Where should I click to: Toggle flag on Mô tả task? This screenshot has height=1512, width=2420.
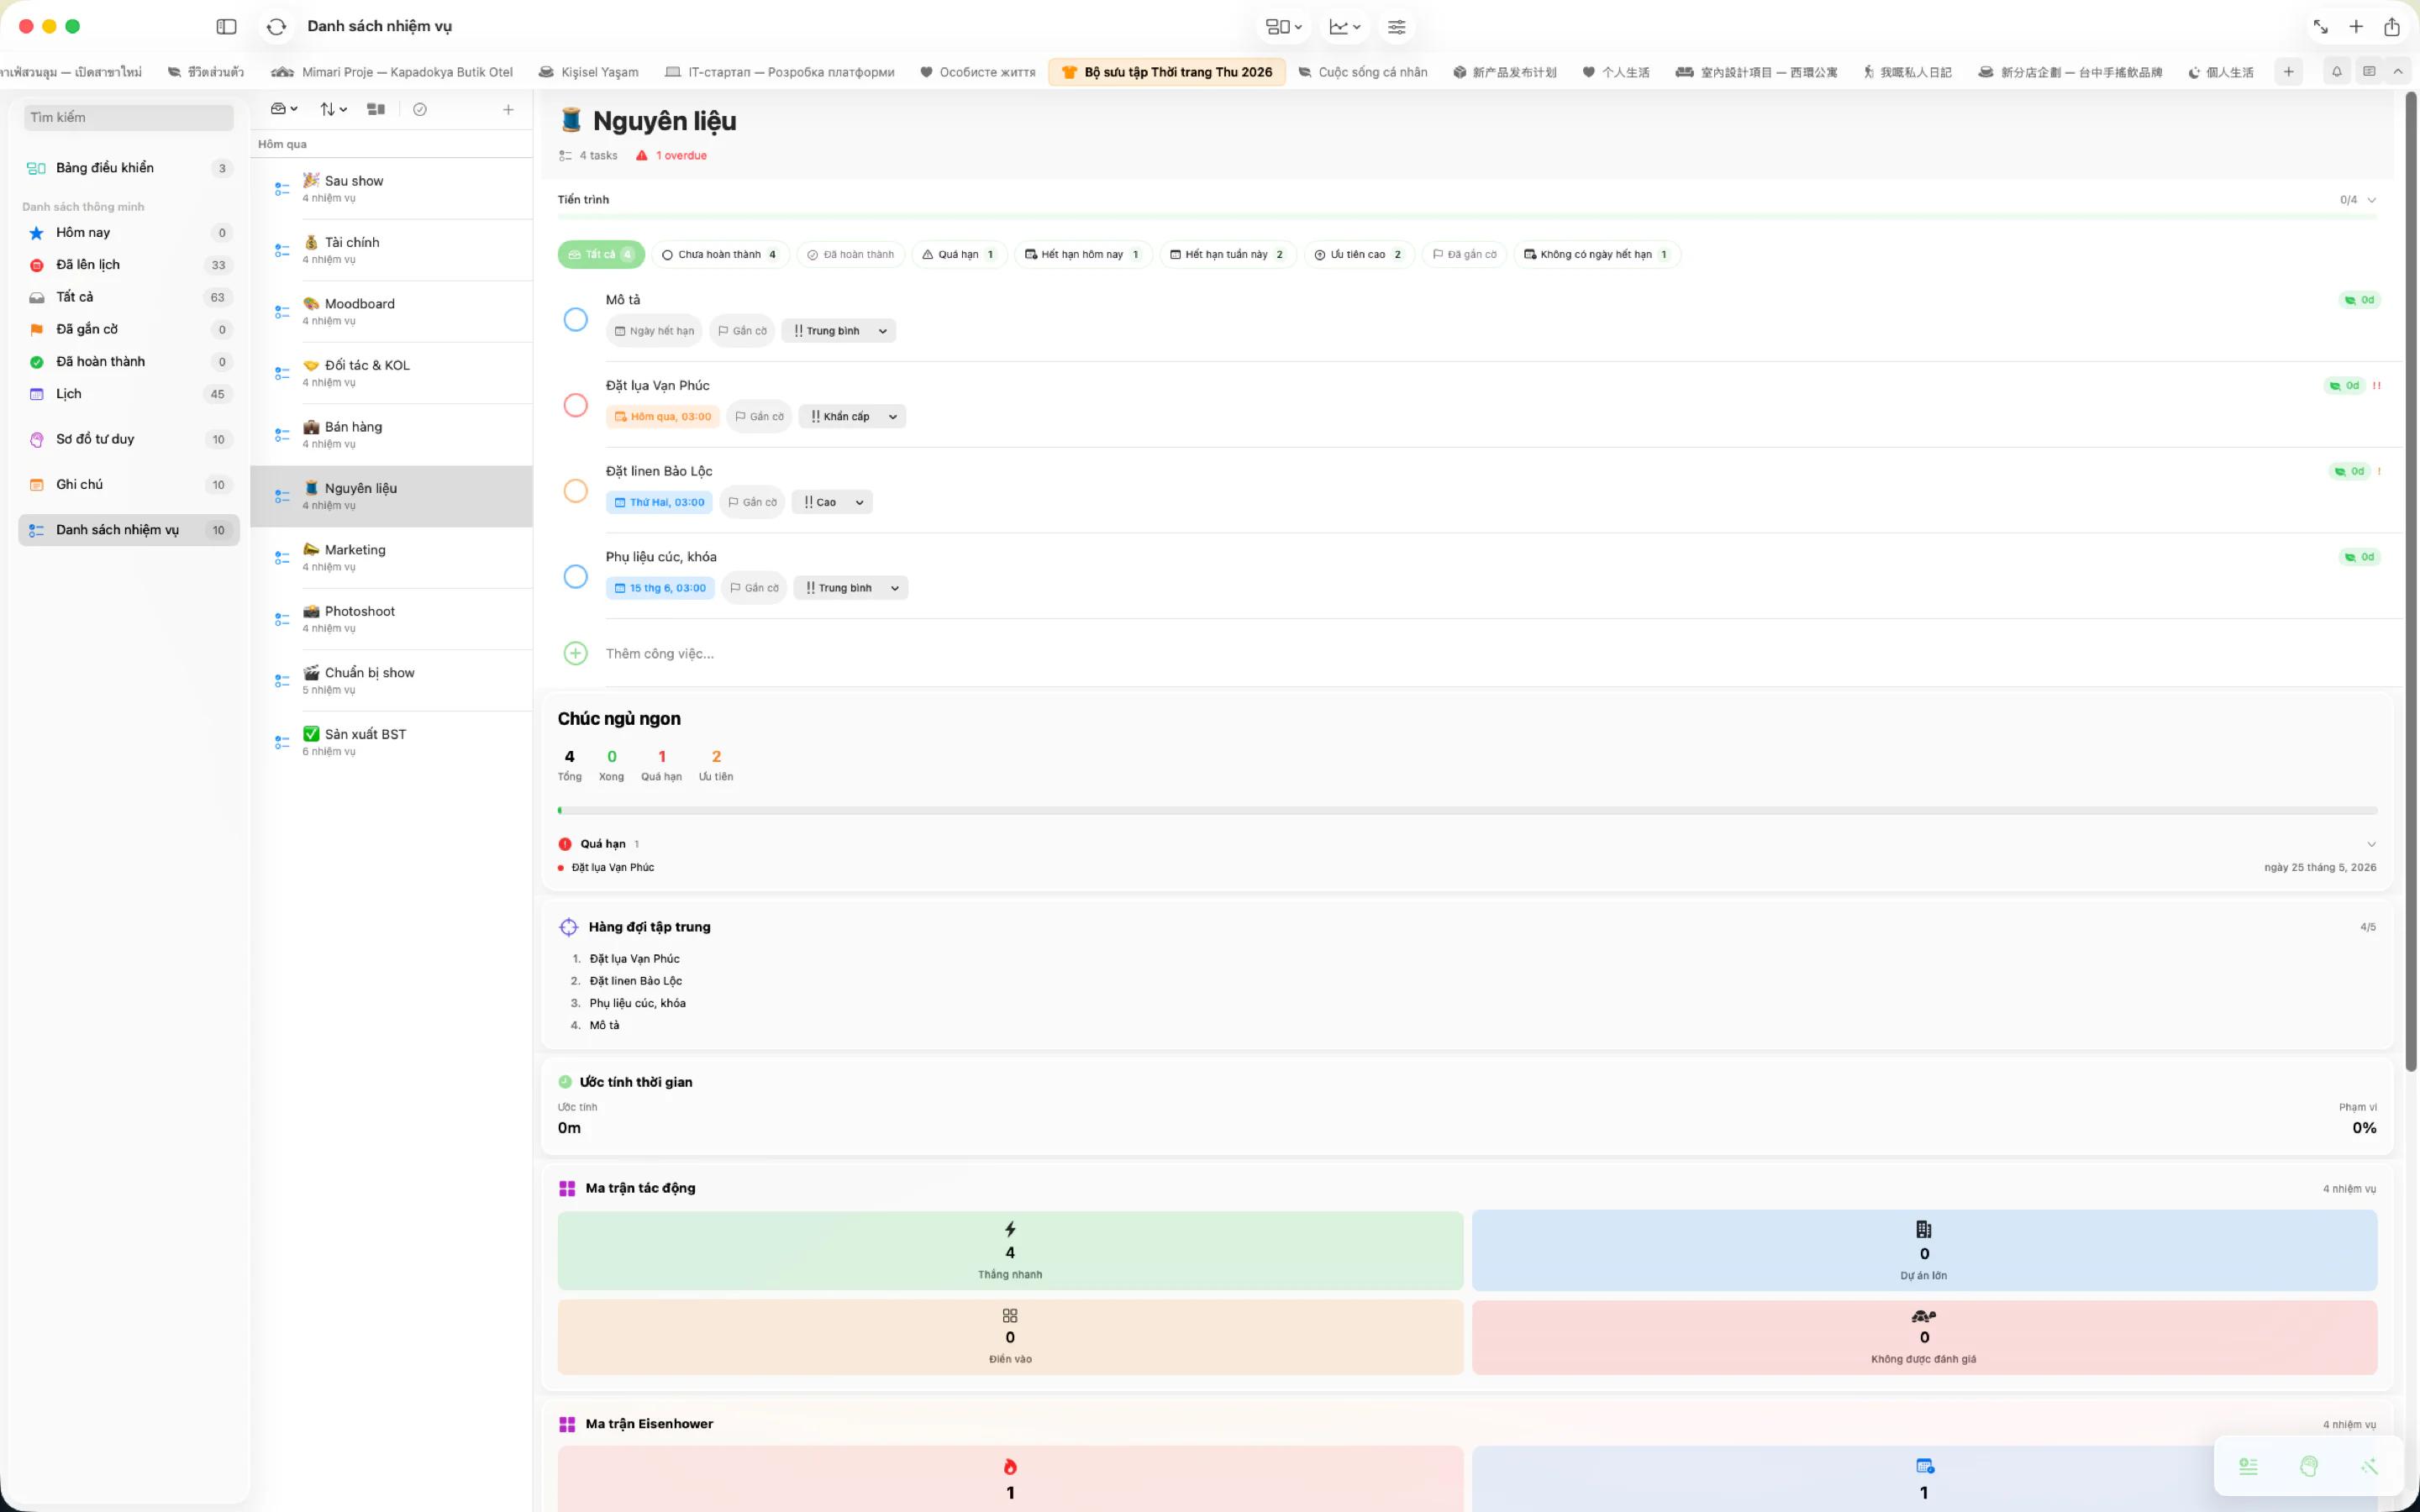tap(742, 331)
